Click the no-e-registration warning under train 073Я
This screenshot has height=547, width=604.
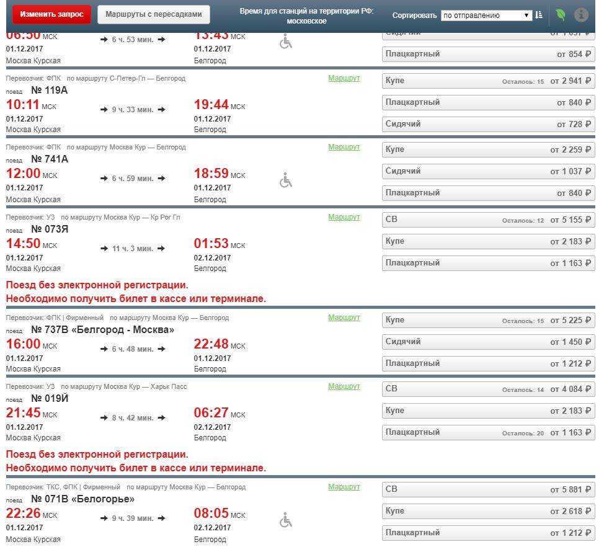(x=136, y=292)
